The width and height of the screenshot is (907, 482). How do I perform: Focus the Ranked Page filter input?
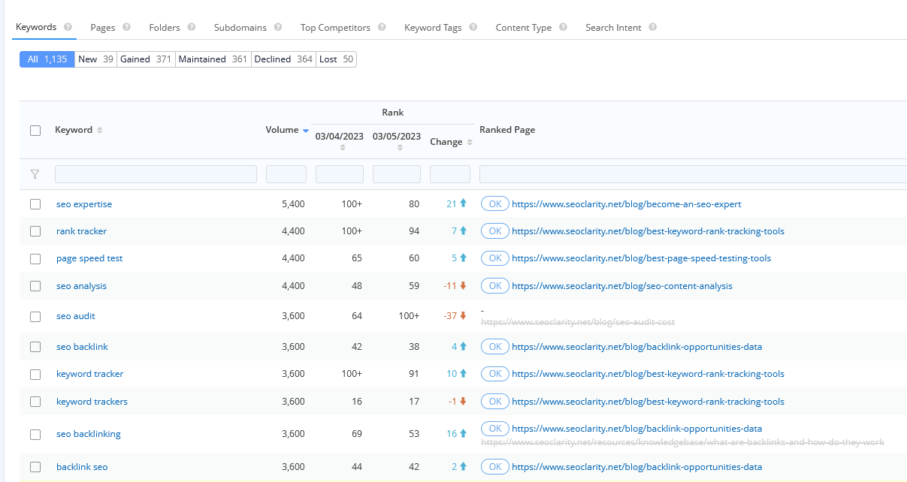coord(693,174)
